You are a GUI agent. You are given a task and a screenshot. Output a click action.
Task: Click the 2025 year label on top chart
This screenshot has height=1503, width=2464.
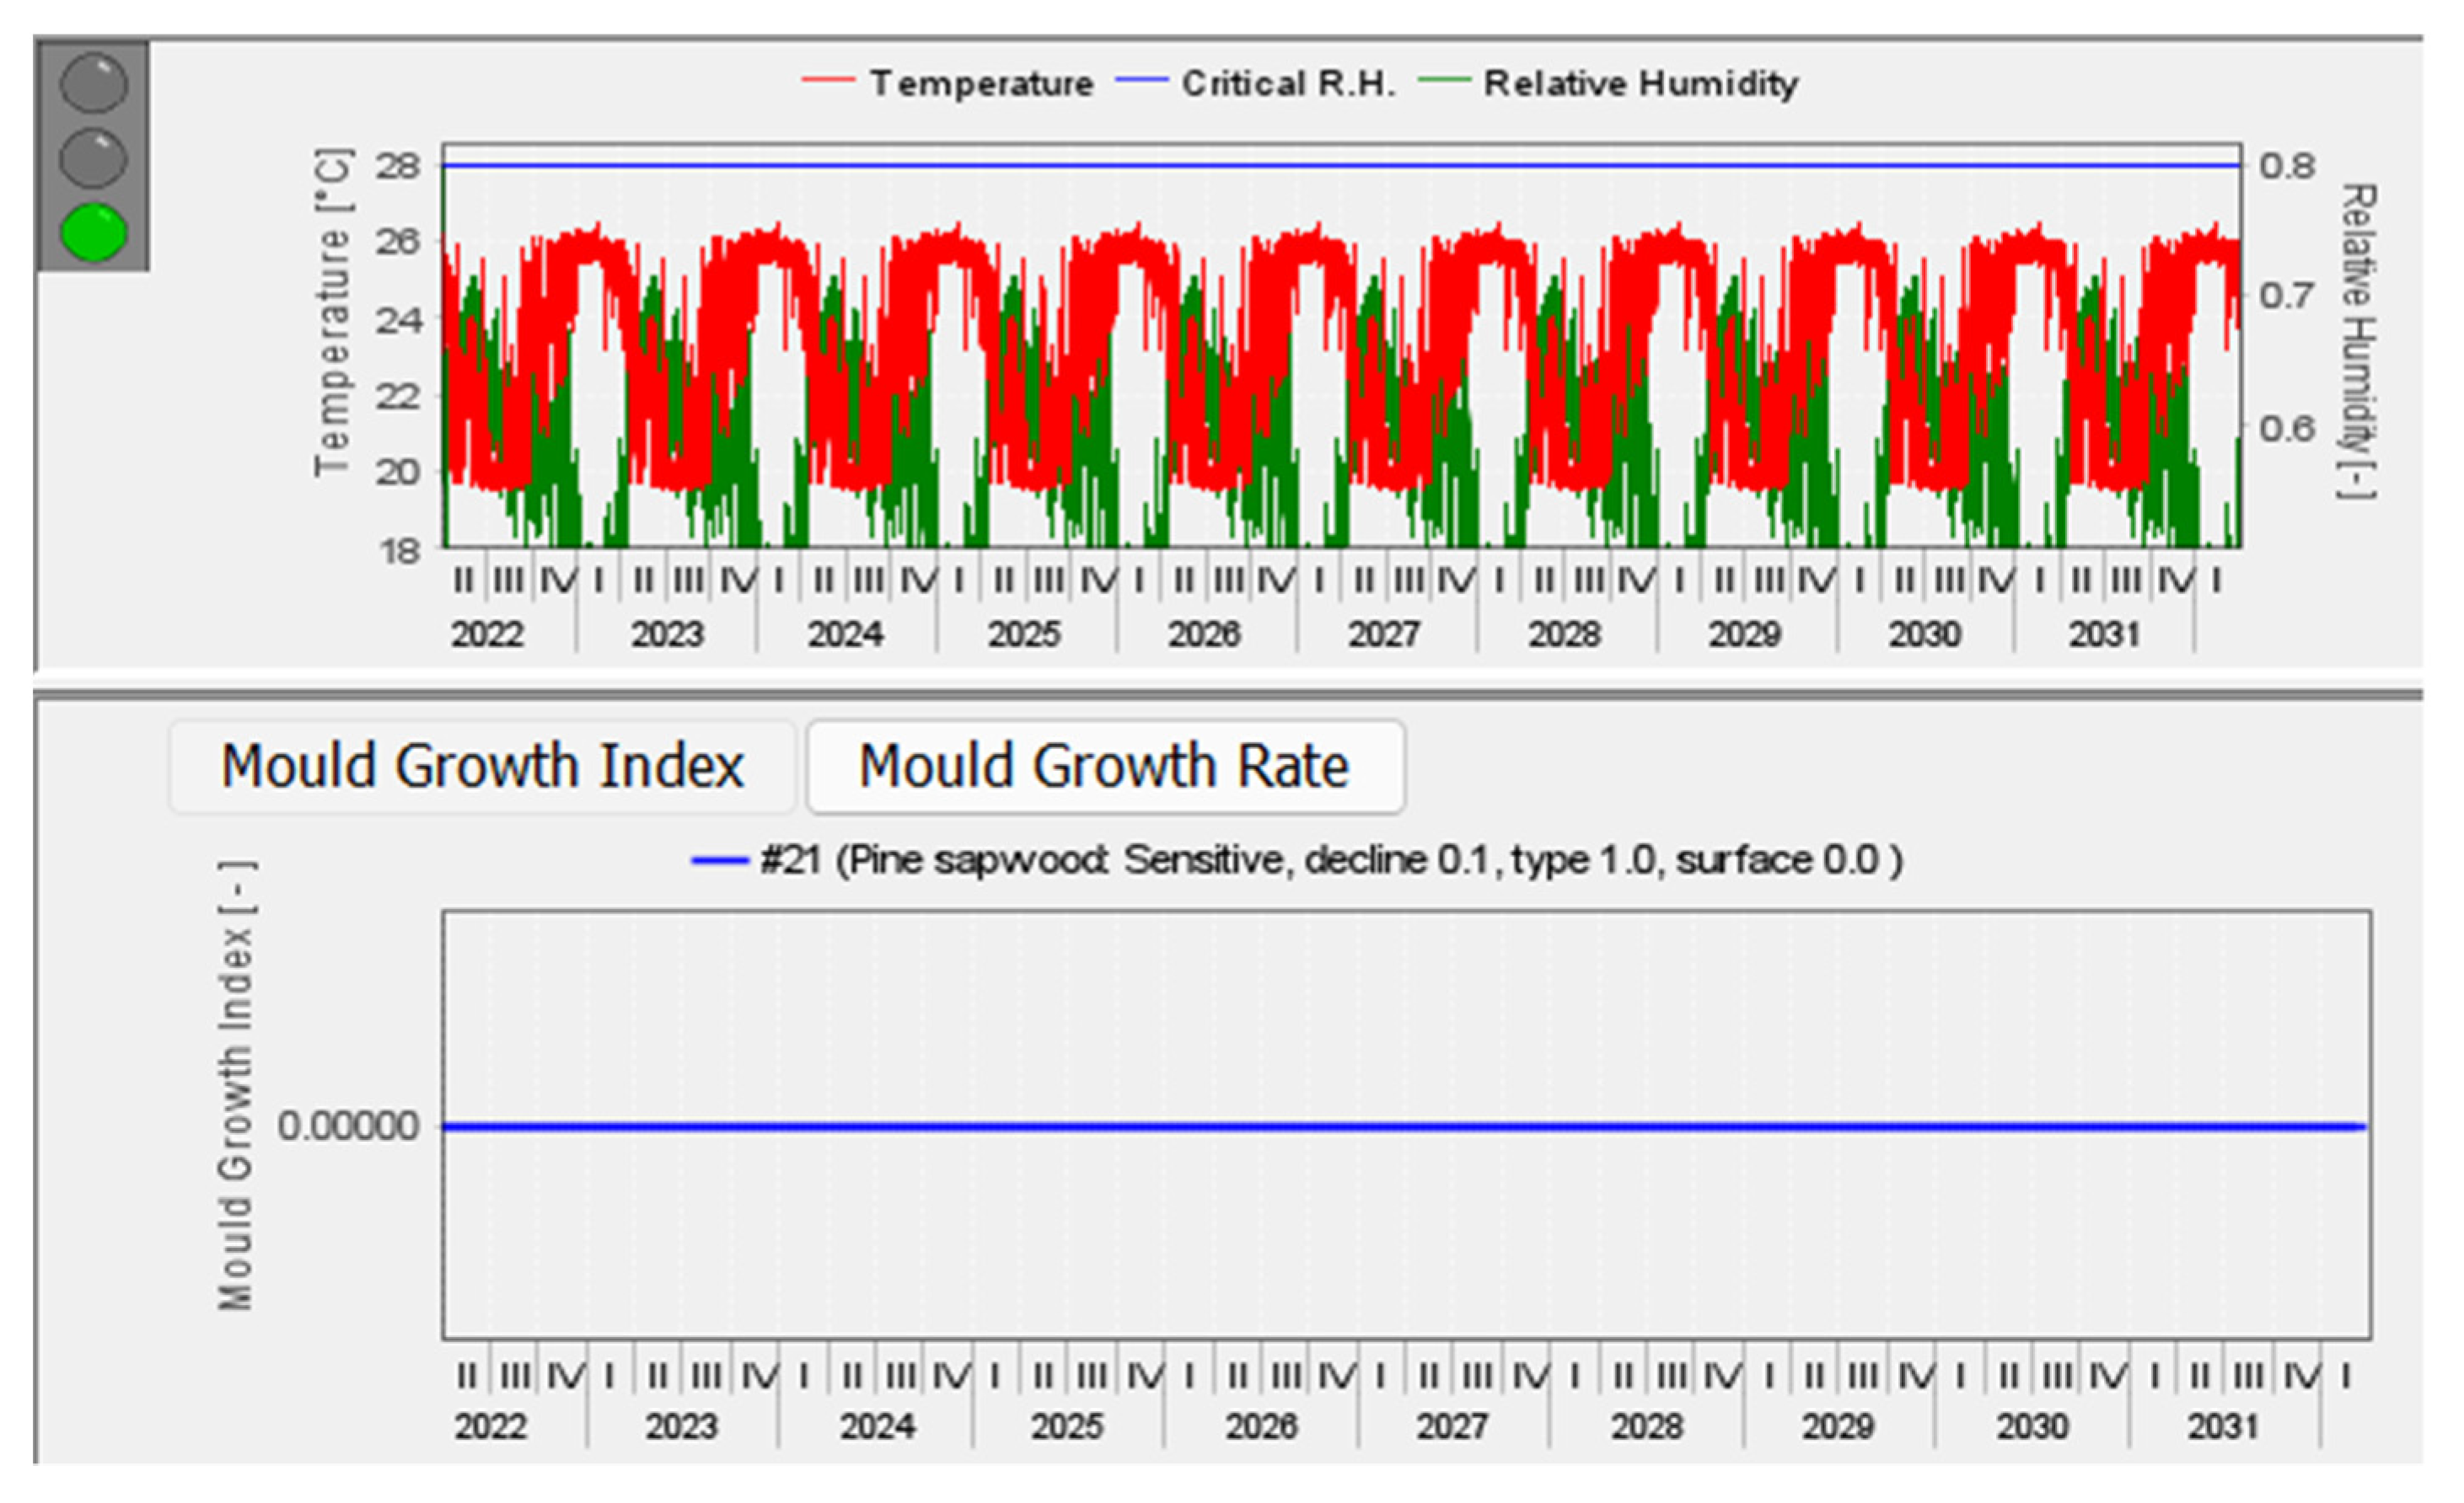coord(1024,634)
